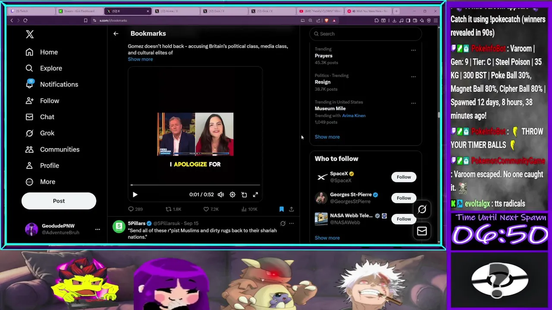Open GeodudePNW account options menu

(x=97, y=229)
